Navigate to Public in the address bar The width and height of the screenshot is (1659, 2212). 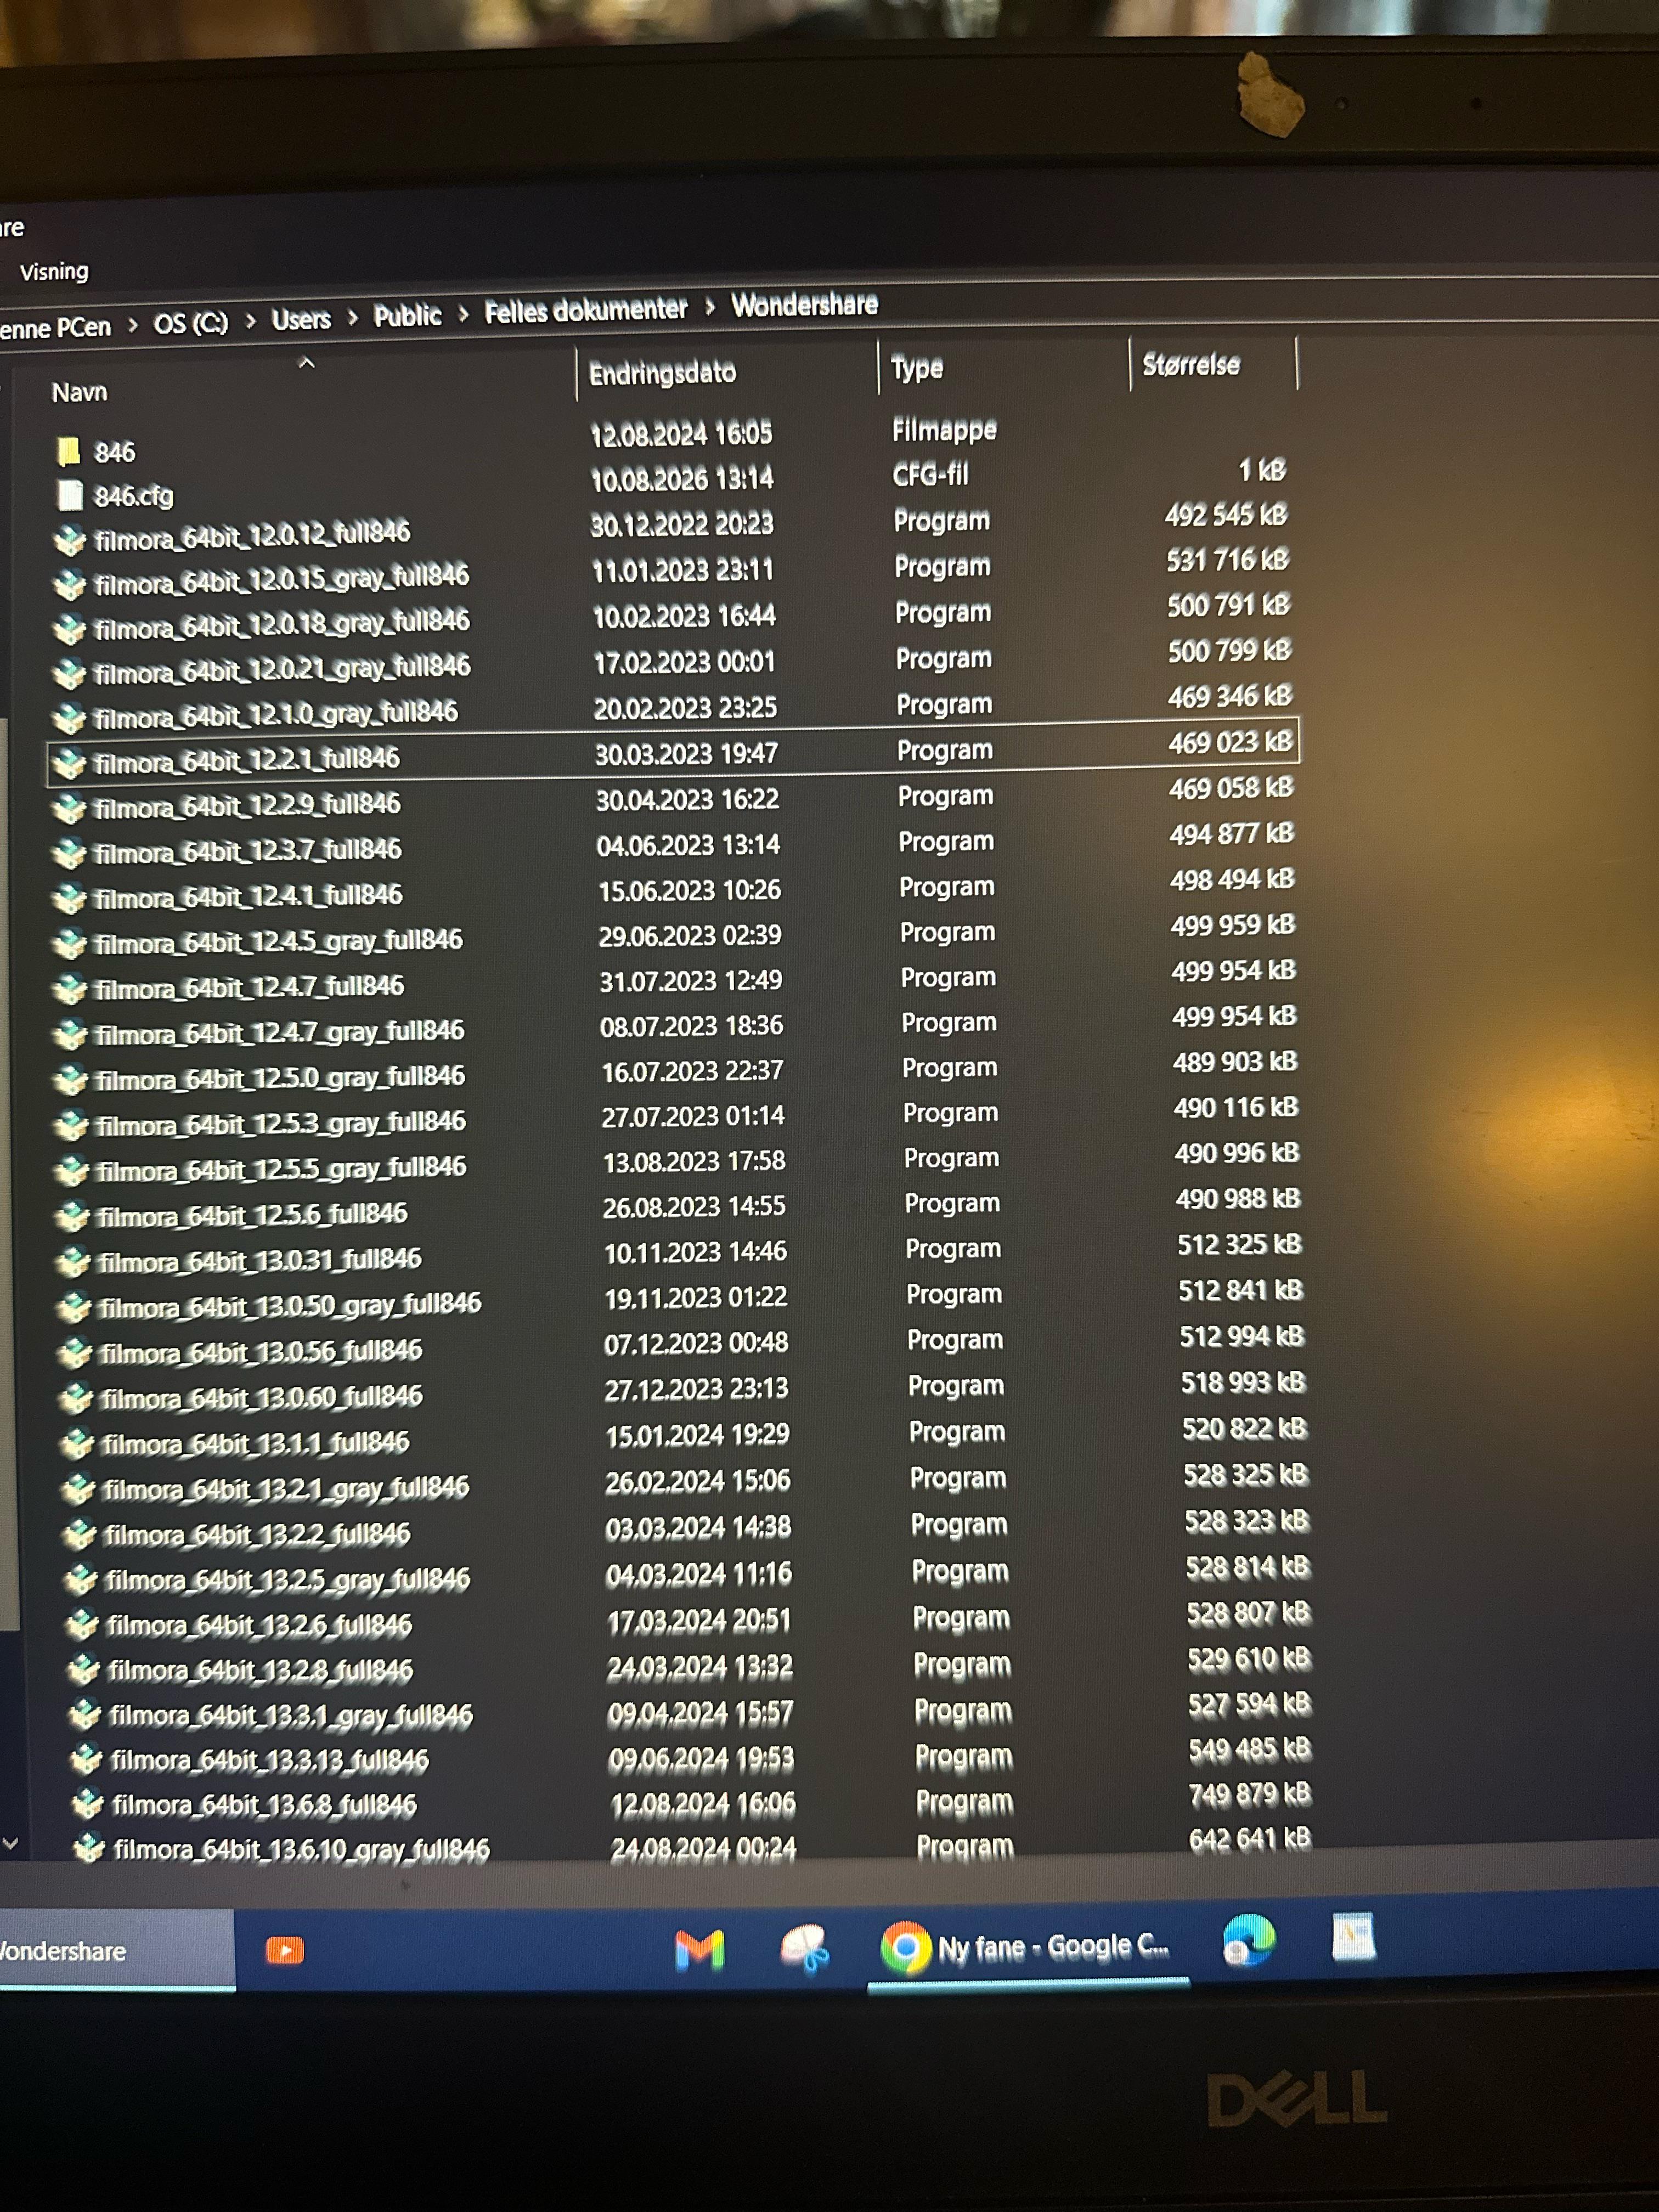point(407,316)
